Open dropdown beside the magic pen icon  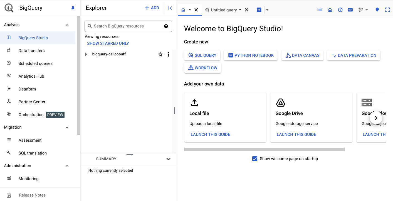pyautogui.click(x=367, y=10)
